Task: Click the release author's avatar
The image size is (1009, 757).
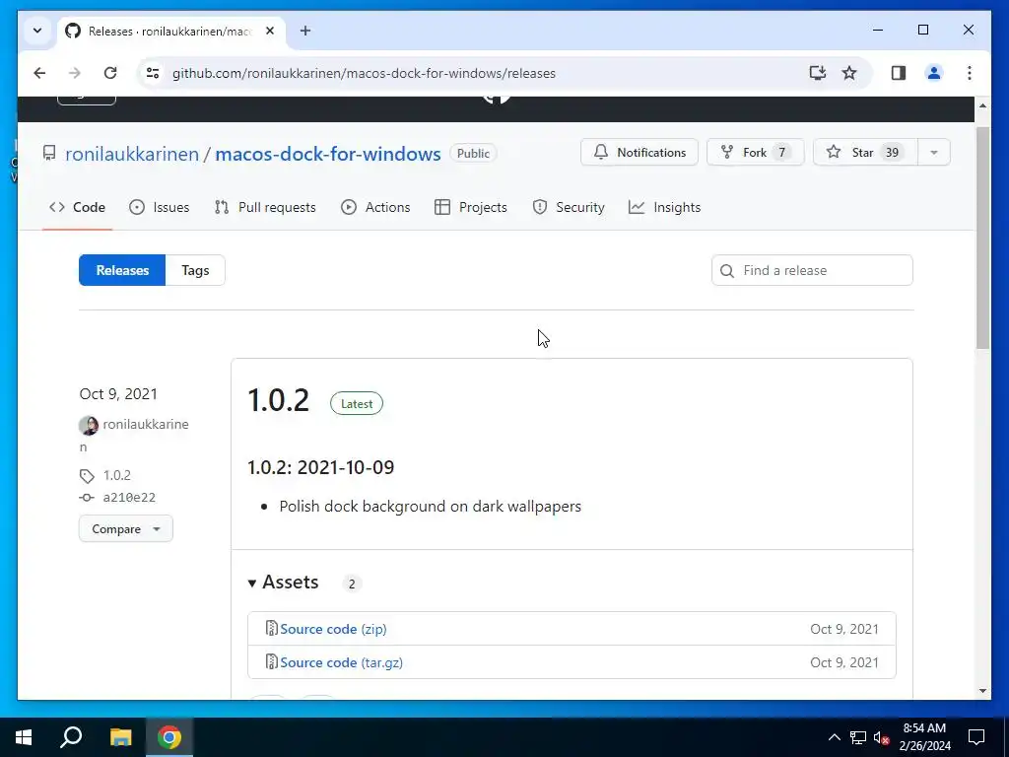Action: coord(89,426)
